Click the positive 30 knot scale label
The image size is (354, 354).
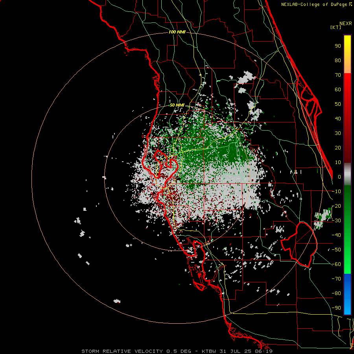pos(338,133)
